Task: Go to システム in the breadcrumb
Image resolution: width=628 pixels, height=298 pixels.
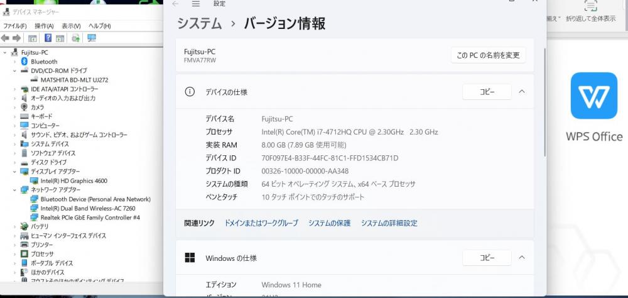Action: (x=200, y=24)
